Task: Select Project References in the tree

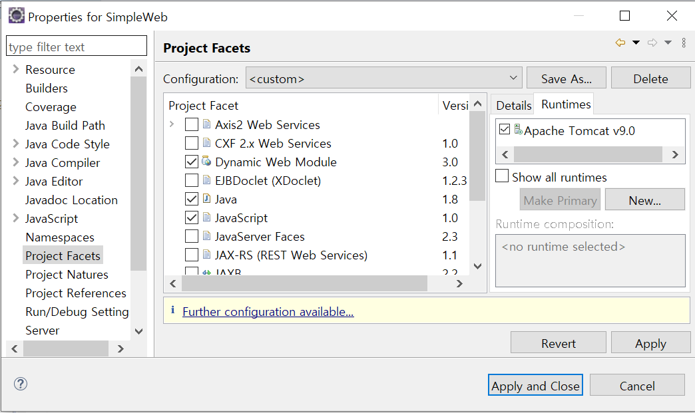Action: pos(76,293)
